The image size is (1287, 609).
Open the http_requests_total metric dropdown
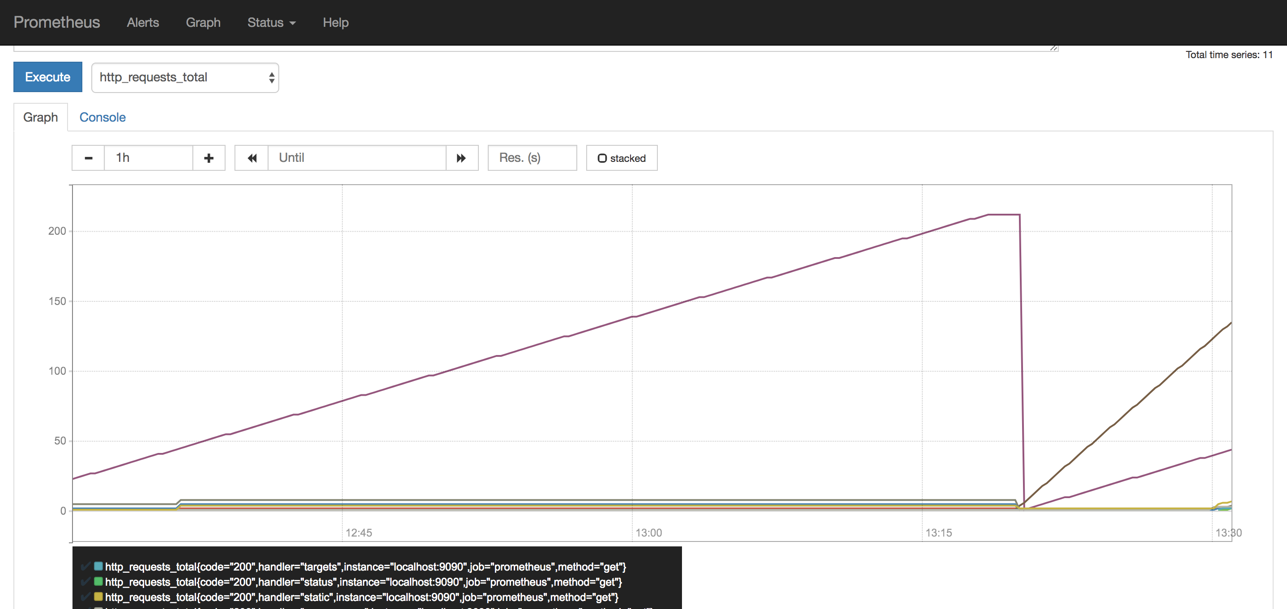click(185, 77)
